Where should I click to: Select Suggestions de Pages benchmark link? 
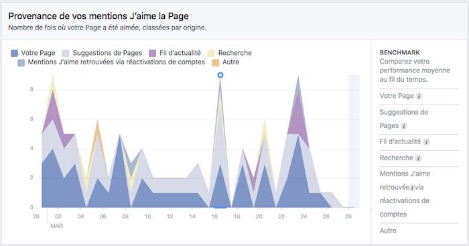point(404,119)
